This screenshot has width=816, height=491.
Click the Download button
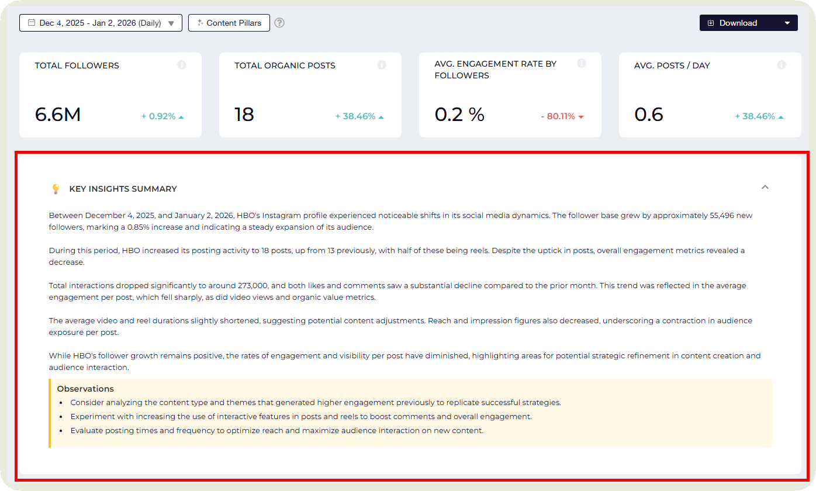[737, 22]
